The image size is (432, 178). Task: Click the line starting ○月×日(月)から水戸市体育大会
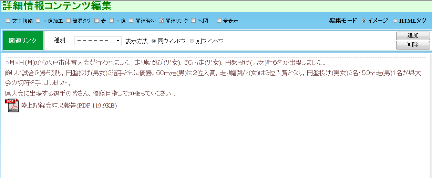tap(165, 63)
